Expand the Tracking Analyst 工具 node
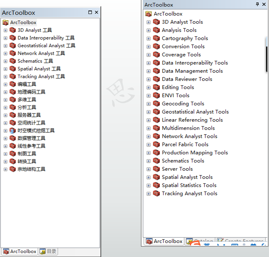This screenshot has width=269, height=257. tap(5, 77)
